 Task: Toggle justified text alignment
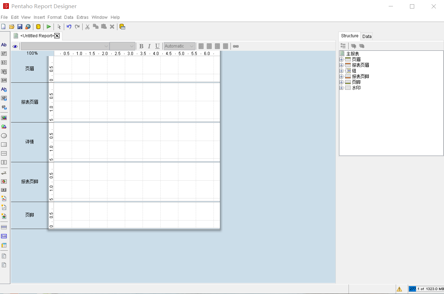[226, 46]
